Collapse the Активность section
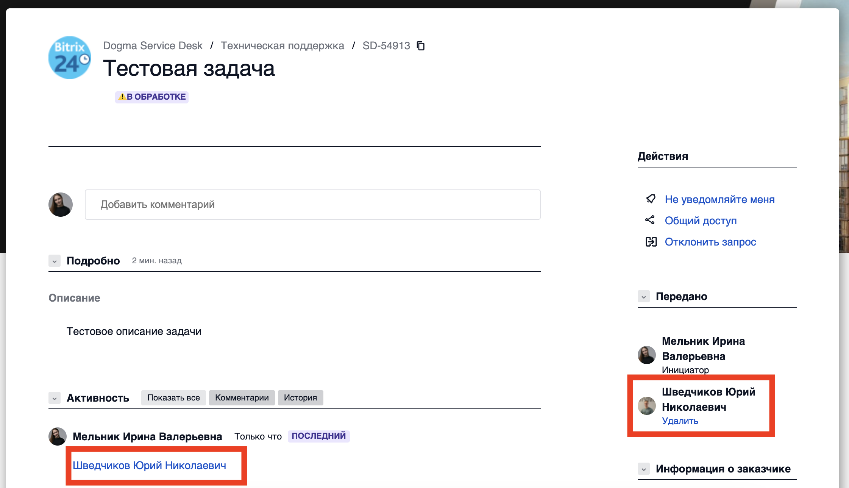 (55, 398)
